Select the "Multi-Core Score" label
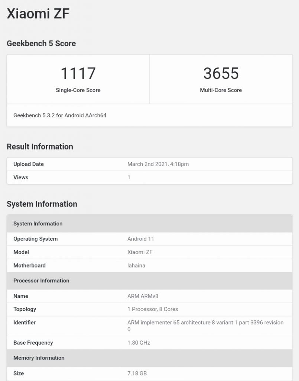Viewport: 299px width, 381px height. [x=221, y=90]
